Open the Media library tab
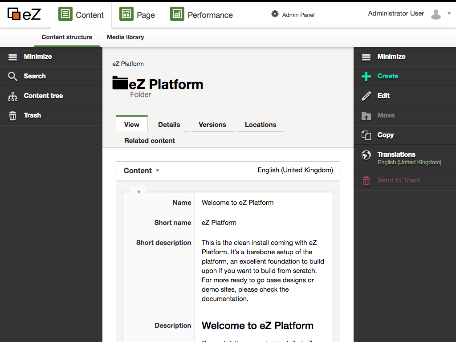The width and height of the screenshot is (456, 342). pyautogui.click(x=125, y=37)
